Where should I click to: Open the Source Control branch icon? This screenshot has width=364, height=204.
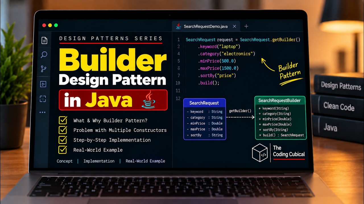point(44,69)
